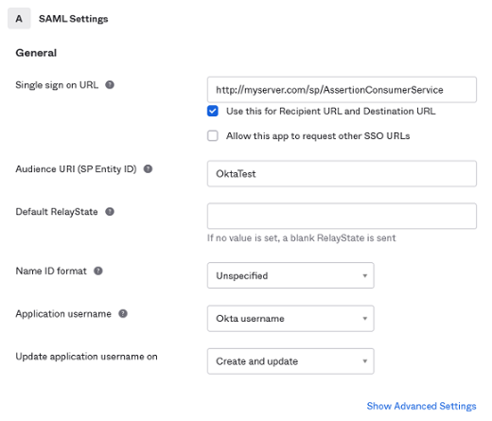Click the step A badge icon

19,19
